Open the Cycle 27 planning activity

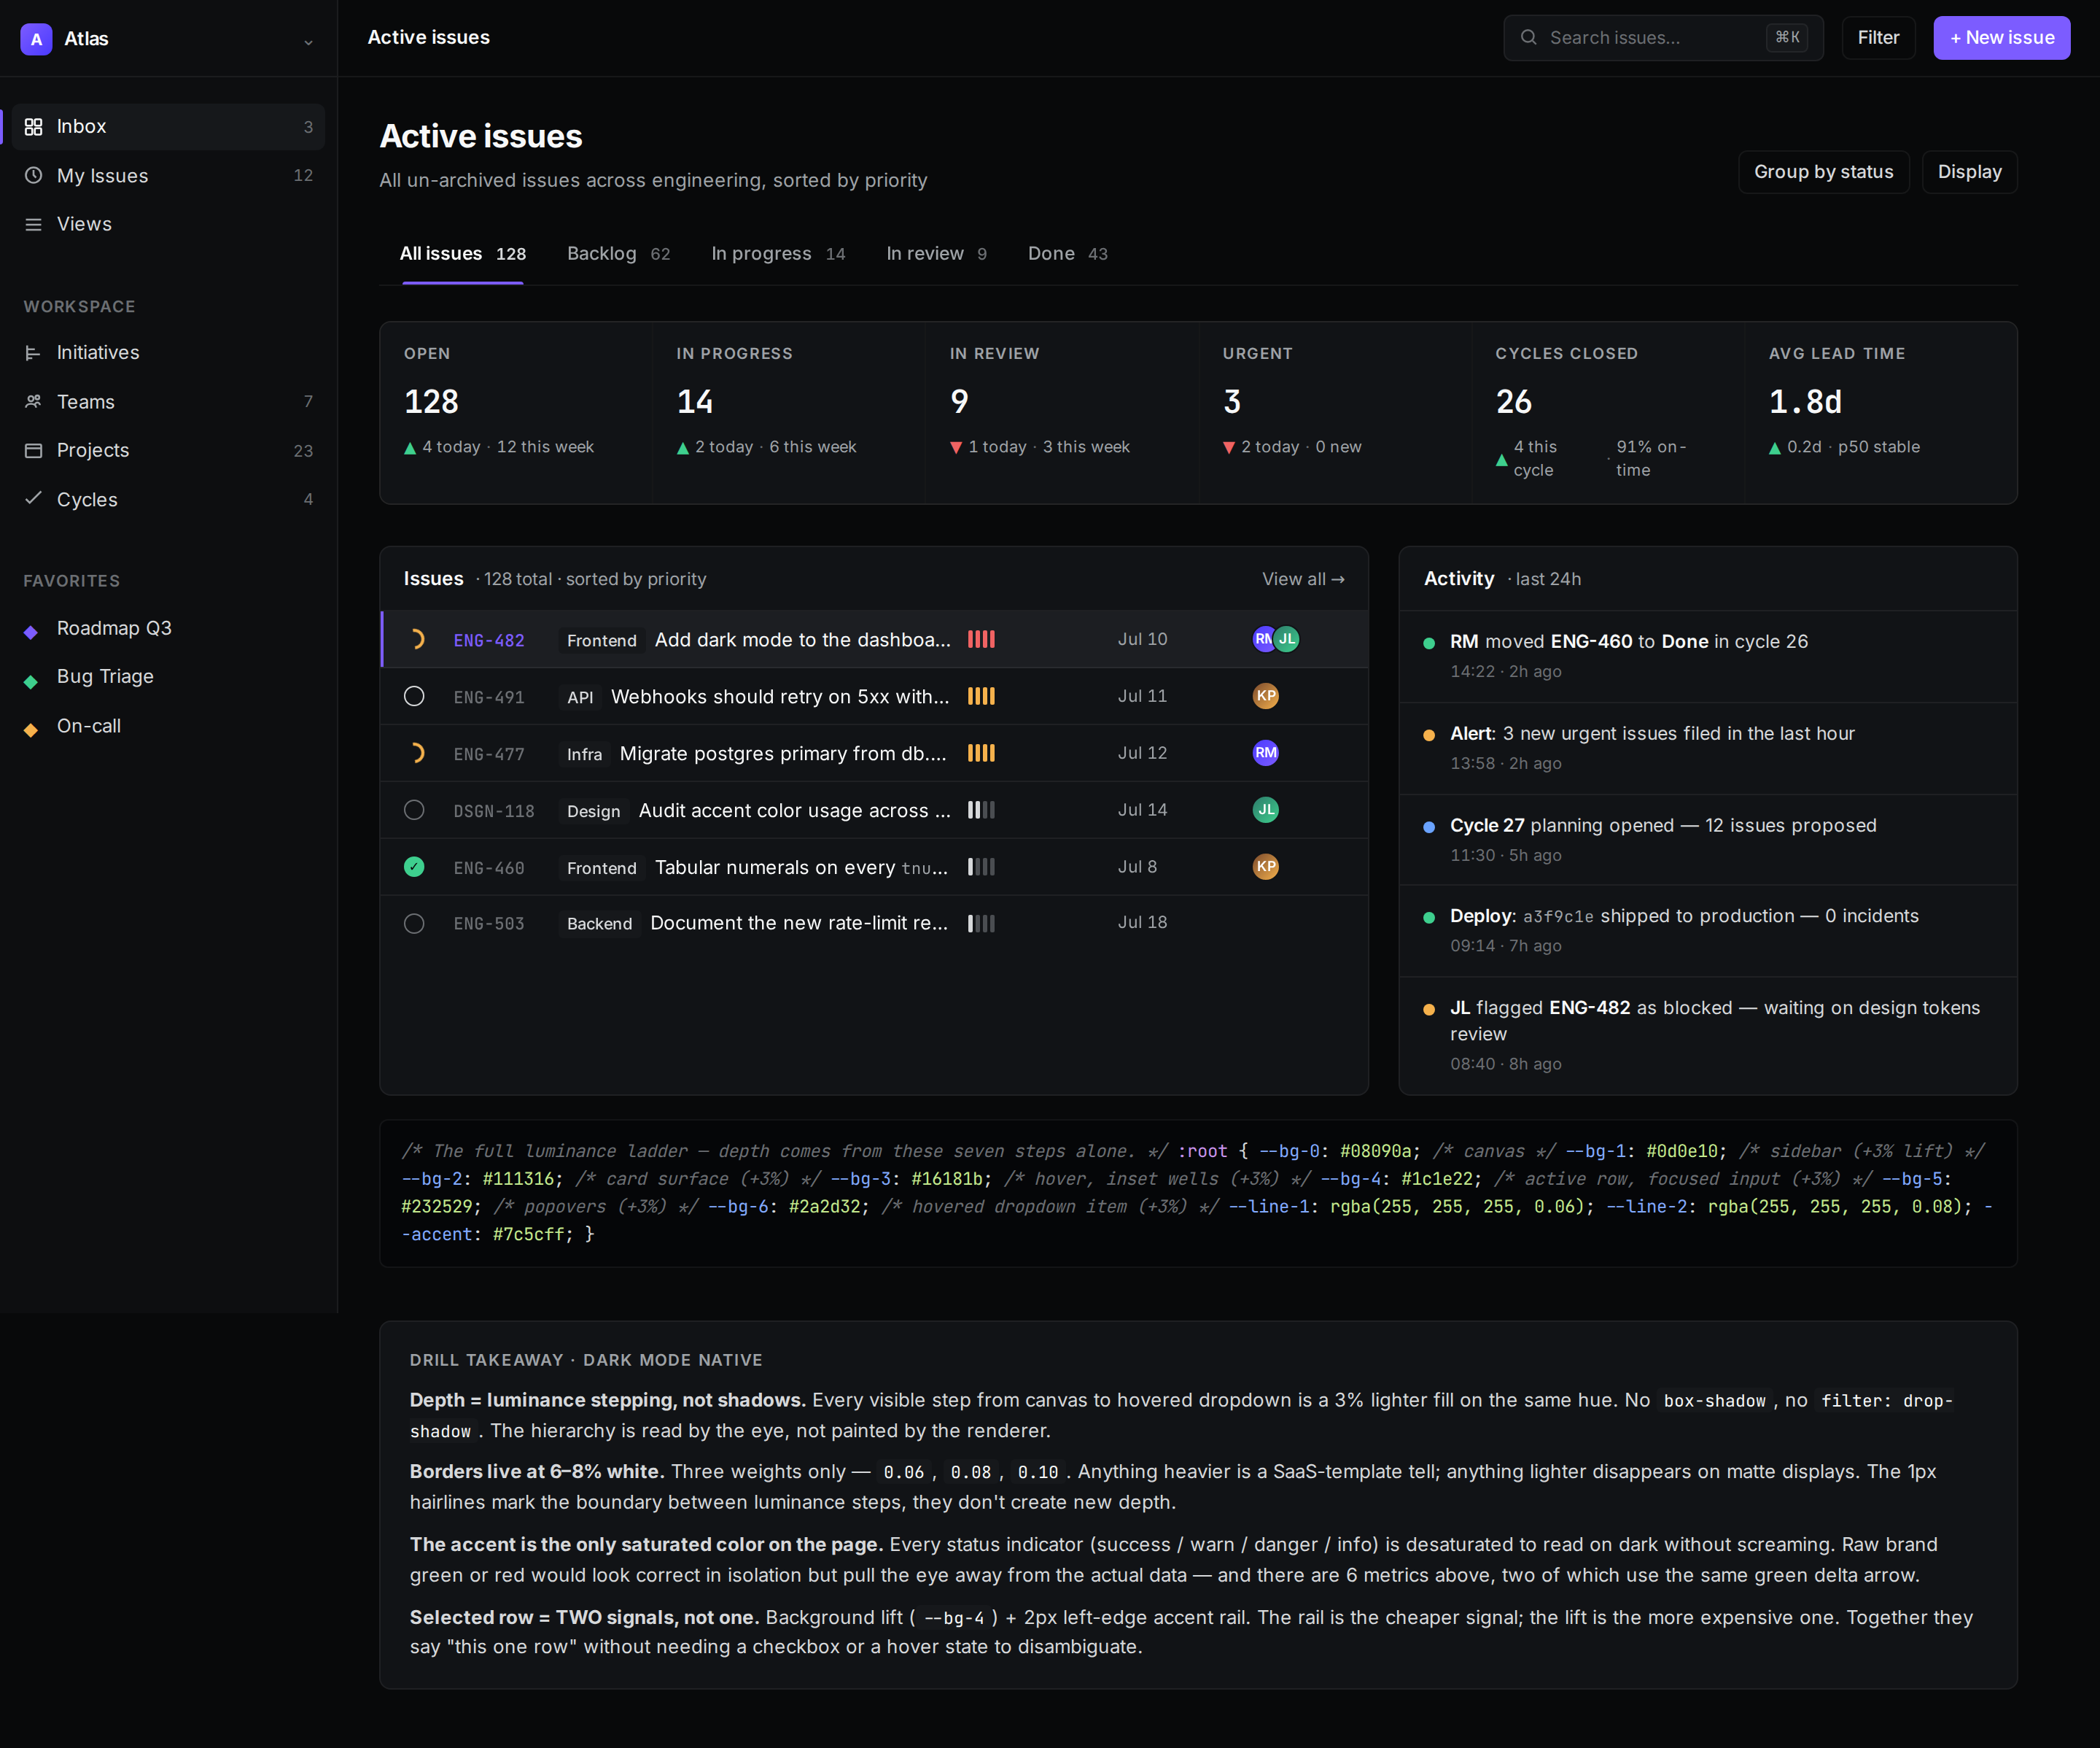coord(1708,840)
